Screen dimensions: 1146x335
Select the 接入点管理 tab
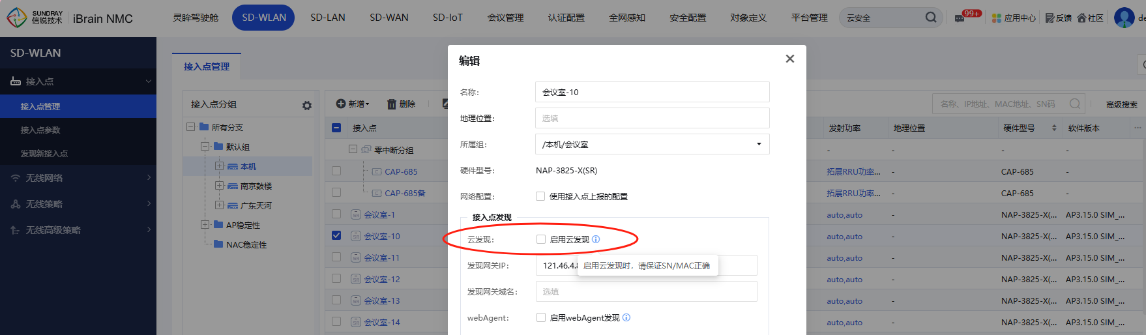[x=207, y=66]
